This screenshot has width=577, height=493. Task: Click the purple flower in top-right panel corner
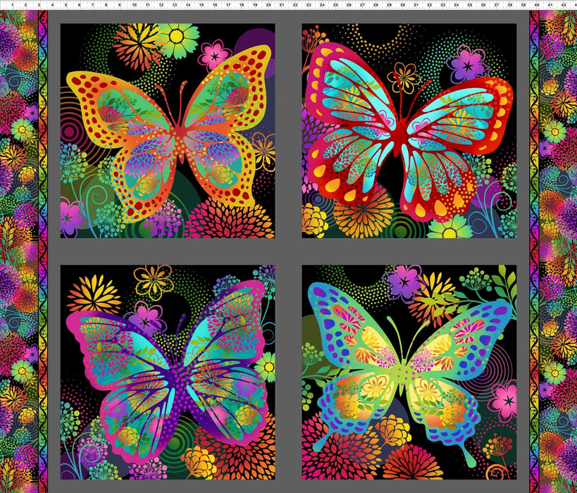pyautogui.click(x=469, y=66)
